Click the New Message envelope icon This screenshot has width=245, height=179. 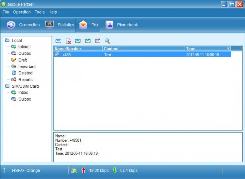click(58, 41)
